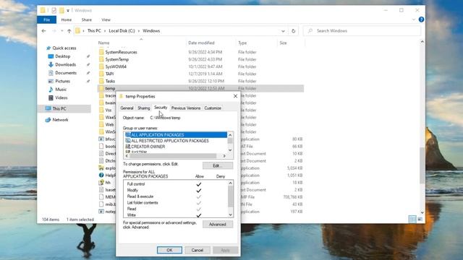Expand the address bar history dropdown
463x260 pixels.
(x=283, y=30)
